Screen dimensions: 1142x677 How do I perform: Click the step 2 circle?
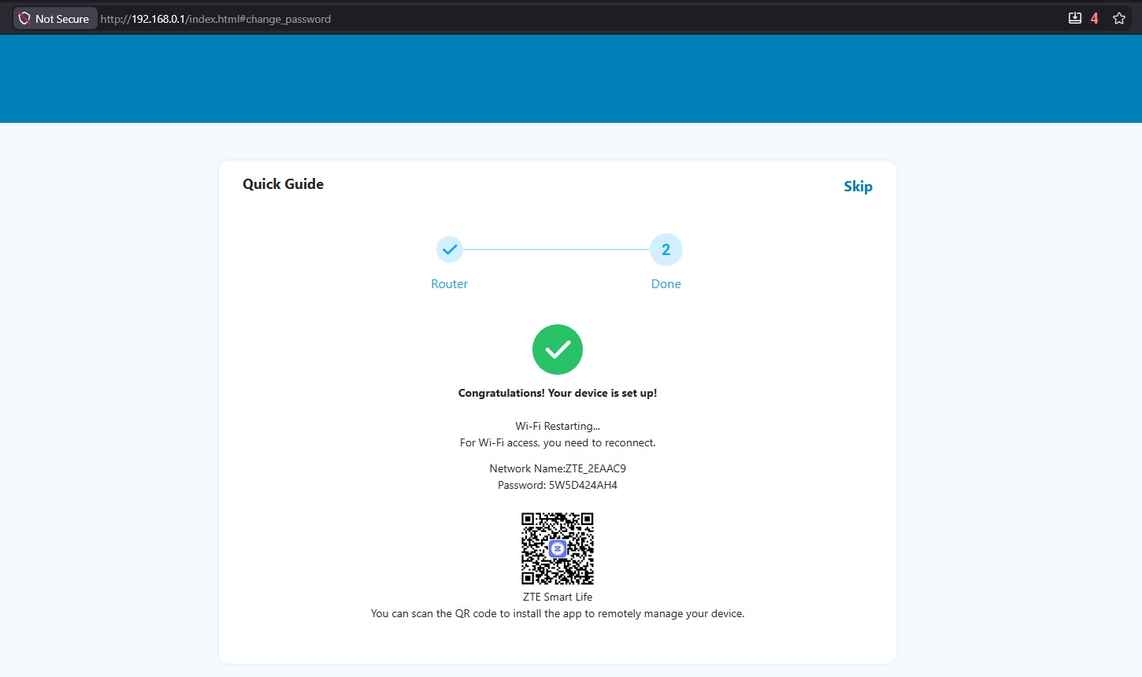[x=666, y=250]
